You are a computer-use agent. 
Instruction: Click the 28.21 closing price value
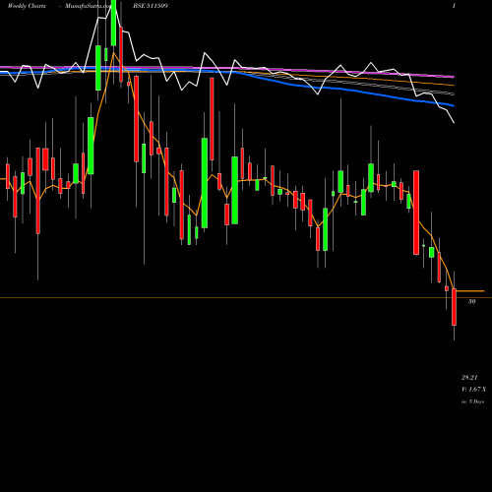[x=469, y=378]
